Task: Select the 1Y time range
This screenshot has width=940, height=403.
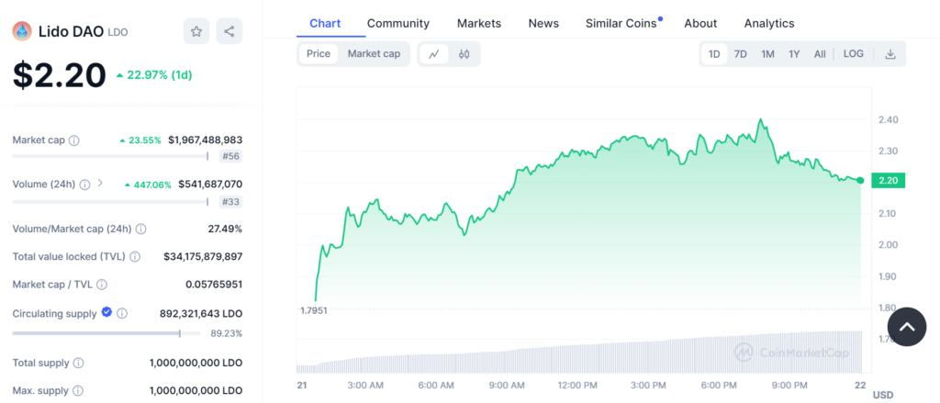Action: click(794, 54)
